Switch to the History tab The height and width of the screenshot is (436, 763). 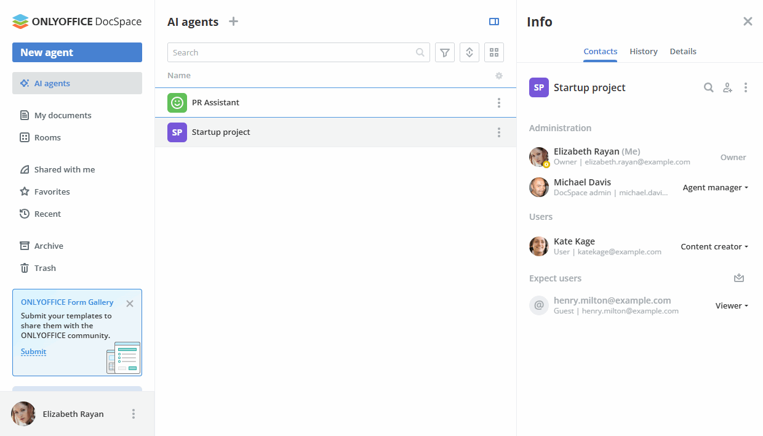click(x=644, y=51)
